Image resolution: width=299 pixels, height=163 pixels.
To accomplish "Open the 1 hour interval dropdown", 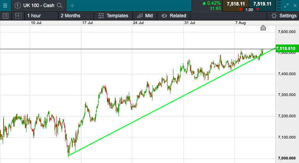I will (x=41, y=16).
